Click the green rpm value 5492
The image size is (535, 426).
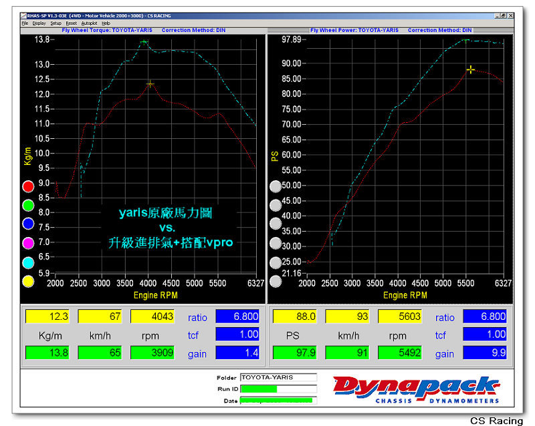click(400, 353)
